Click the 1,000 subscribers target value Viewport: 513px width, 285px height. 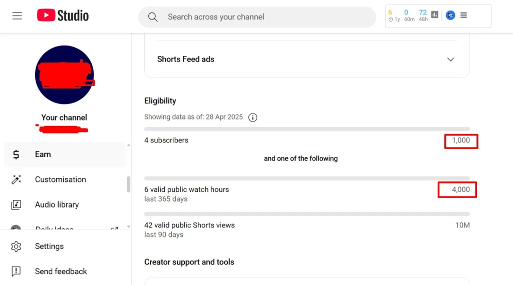(461, 140)
